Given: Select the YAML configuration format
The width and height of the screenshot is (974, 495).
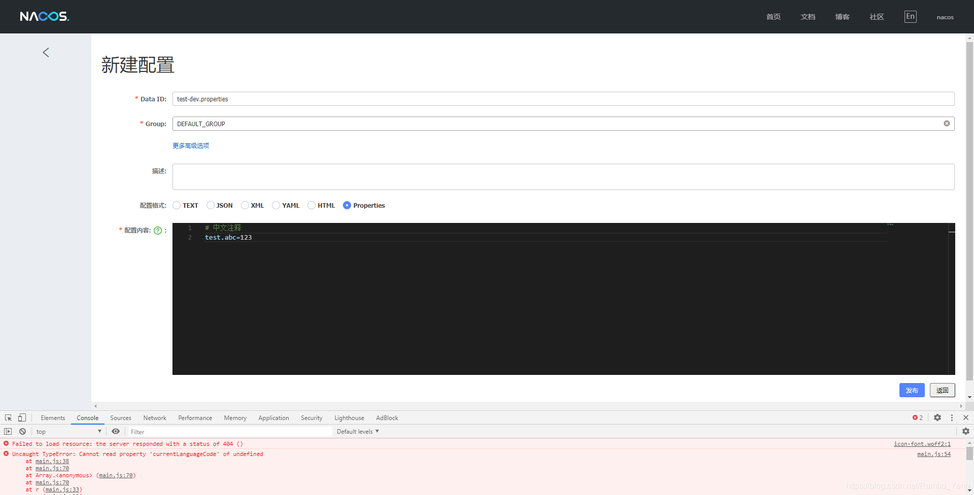Looking at the screenshot, I should 276,205.
